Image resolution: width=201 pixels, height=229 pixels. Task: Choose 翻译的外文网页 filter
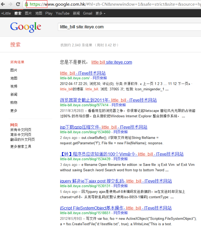click(22, 139)
